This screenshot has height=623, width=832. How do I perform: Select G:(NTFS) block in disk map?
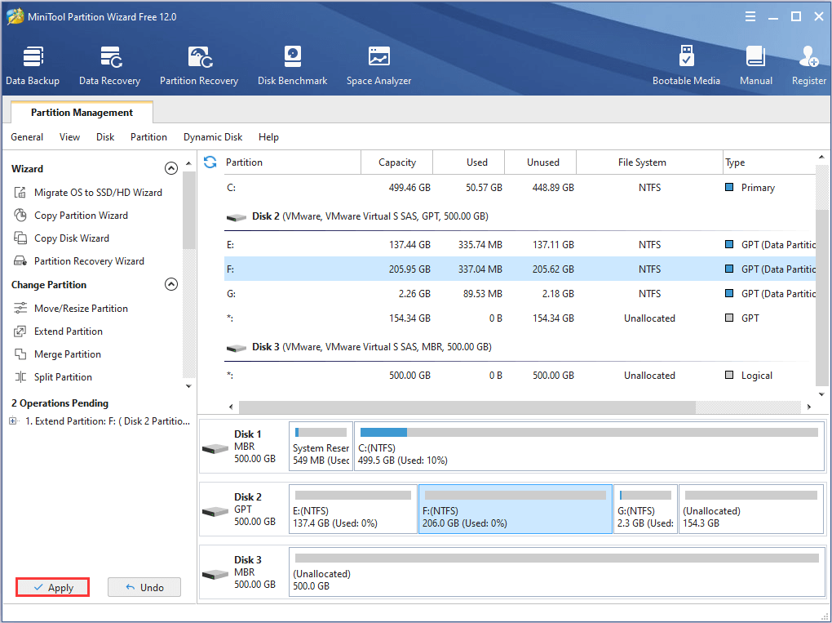646,509
